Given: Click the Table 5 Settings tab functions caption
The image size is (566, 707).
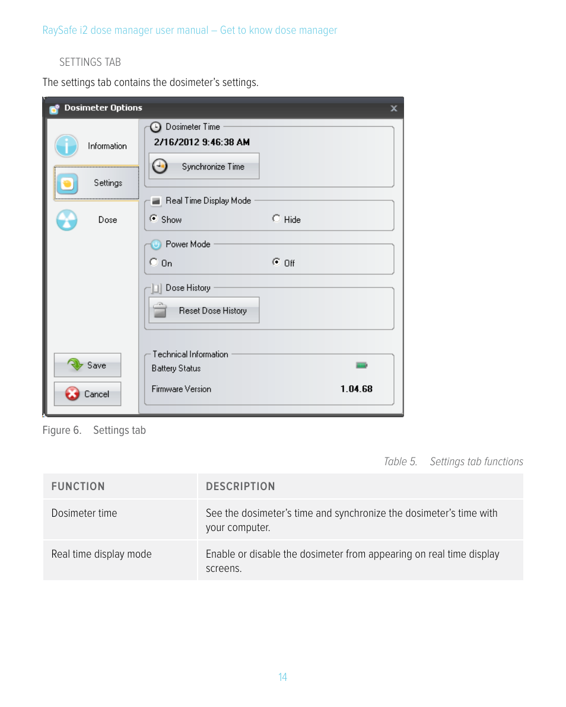Looking at the screenshot, I should 453,462.
